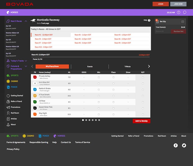Click the Sports icon in left sidebar
This screenshot has width=193, height=166.
click(x=8, y=76)
